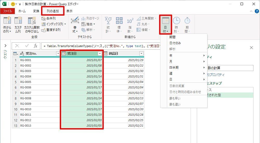Click the 日付 date button
The height and width of the screenshot is (143, 260).
(165, 24)
